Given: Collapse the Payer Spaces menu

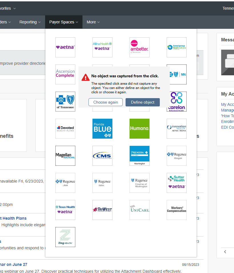Looking at the screenshot, I should point(64,22).
